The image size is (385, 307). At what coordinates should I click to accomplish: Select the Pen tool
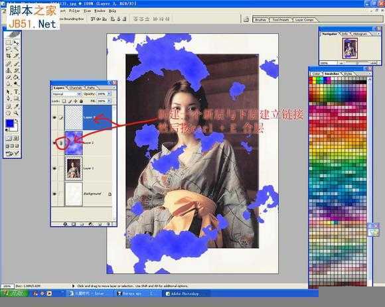tap(9, 99)
